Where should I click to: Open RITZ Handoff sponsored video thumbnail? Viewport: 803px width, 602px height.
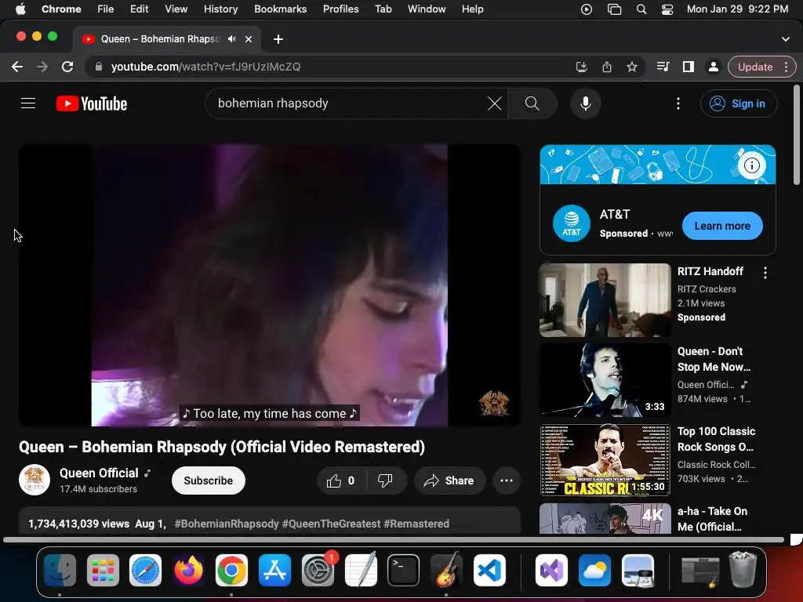[605, 300]
